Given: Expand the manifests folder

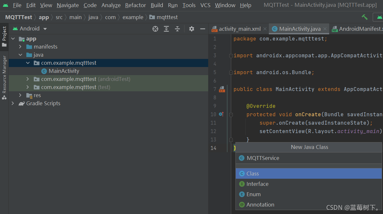Looking at the screenshot, I should [x=20, y=47].
